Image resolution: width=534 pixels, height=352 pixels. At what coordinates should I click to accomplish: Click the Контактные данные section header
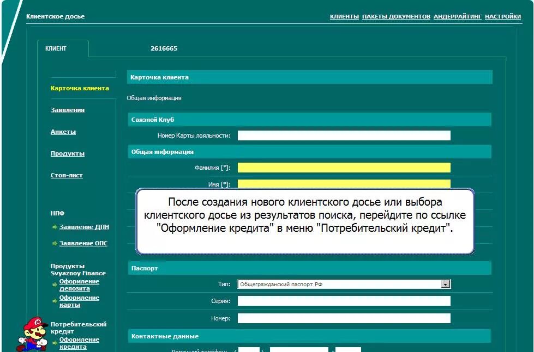coord(310,336)
